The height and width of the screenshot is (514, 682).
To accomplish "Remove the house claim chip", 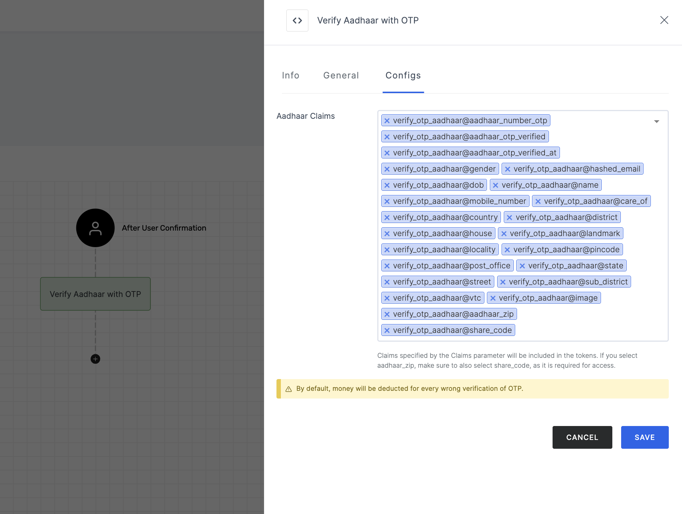I will point(387,234).
